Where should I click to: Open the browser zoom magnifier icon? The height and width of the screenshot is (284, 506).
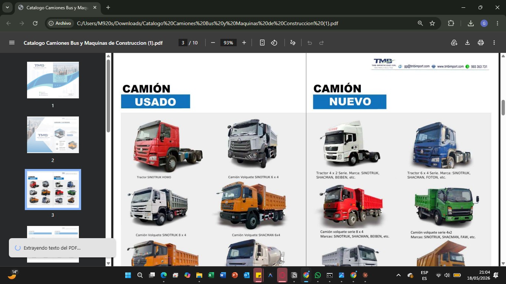tap(420, 23)
